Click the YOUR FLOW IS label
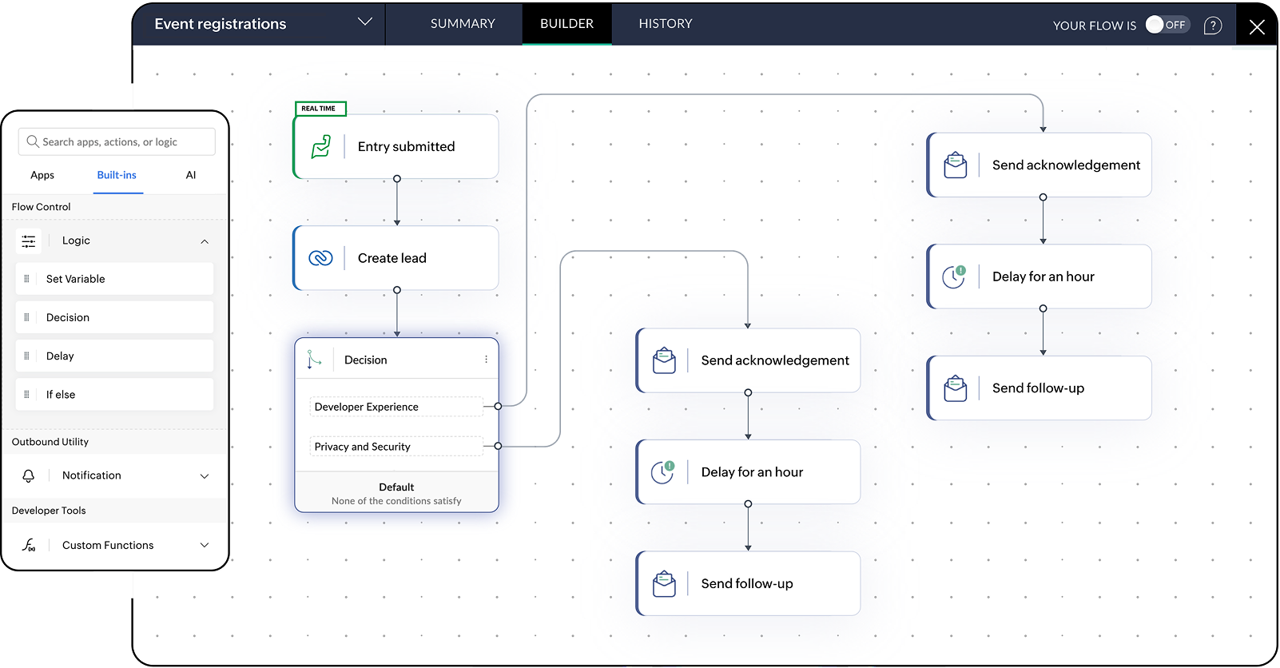 click(x=1094, y=26)
